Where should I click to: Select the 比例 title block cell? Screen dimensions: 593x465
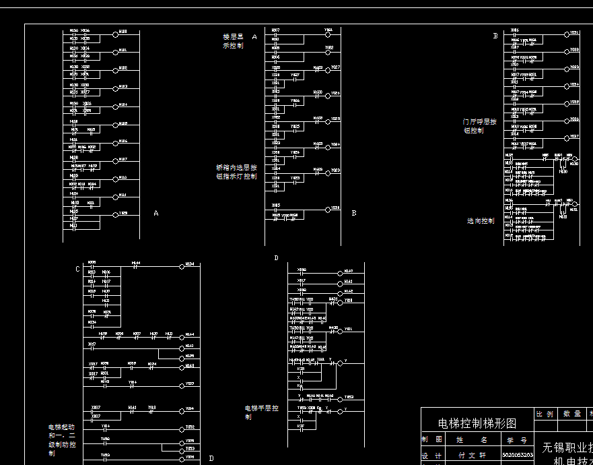point(546,414)
